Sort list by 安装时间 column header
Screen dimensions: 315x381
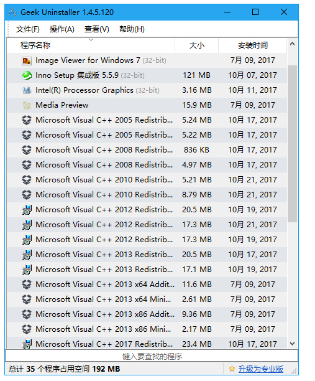(x=252, y=45)
